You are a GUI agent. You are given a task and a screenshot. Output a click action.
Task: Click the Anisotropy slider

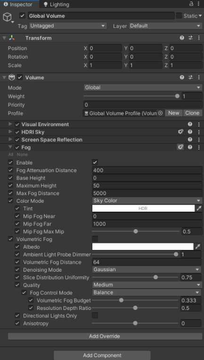135,323
